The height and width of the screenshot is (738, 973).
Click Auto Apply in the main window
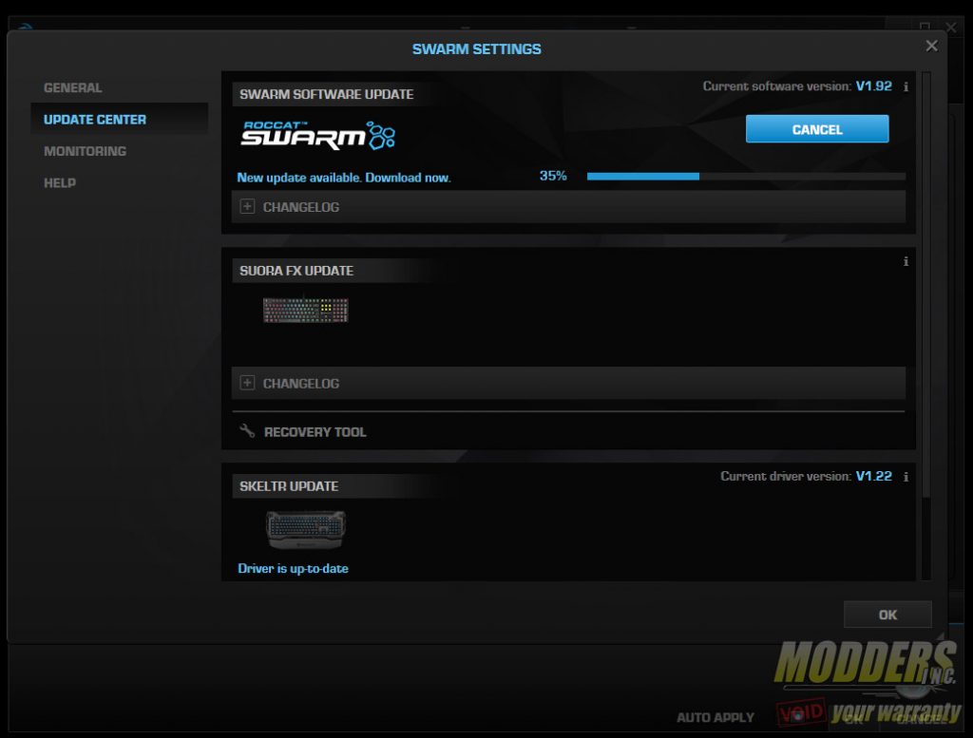(715, 717)
